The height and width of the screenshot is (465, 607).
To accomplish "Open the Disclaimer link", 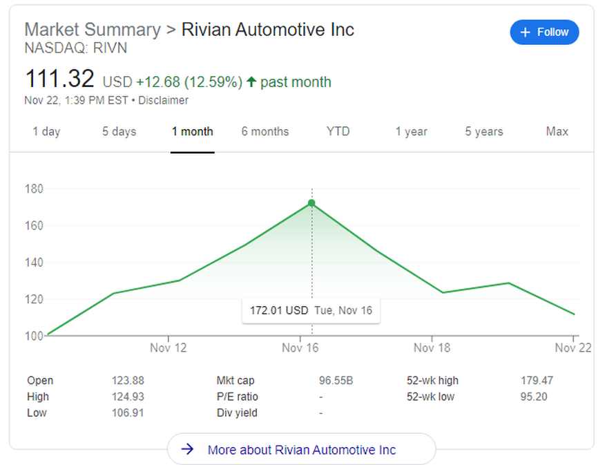I will 163,100.
